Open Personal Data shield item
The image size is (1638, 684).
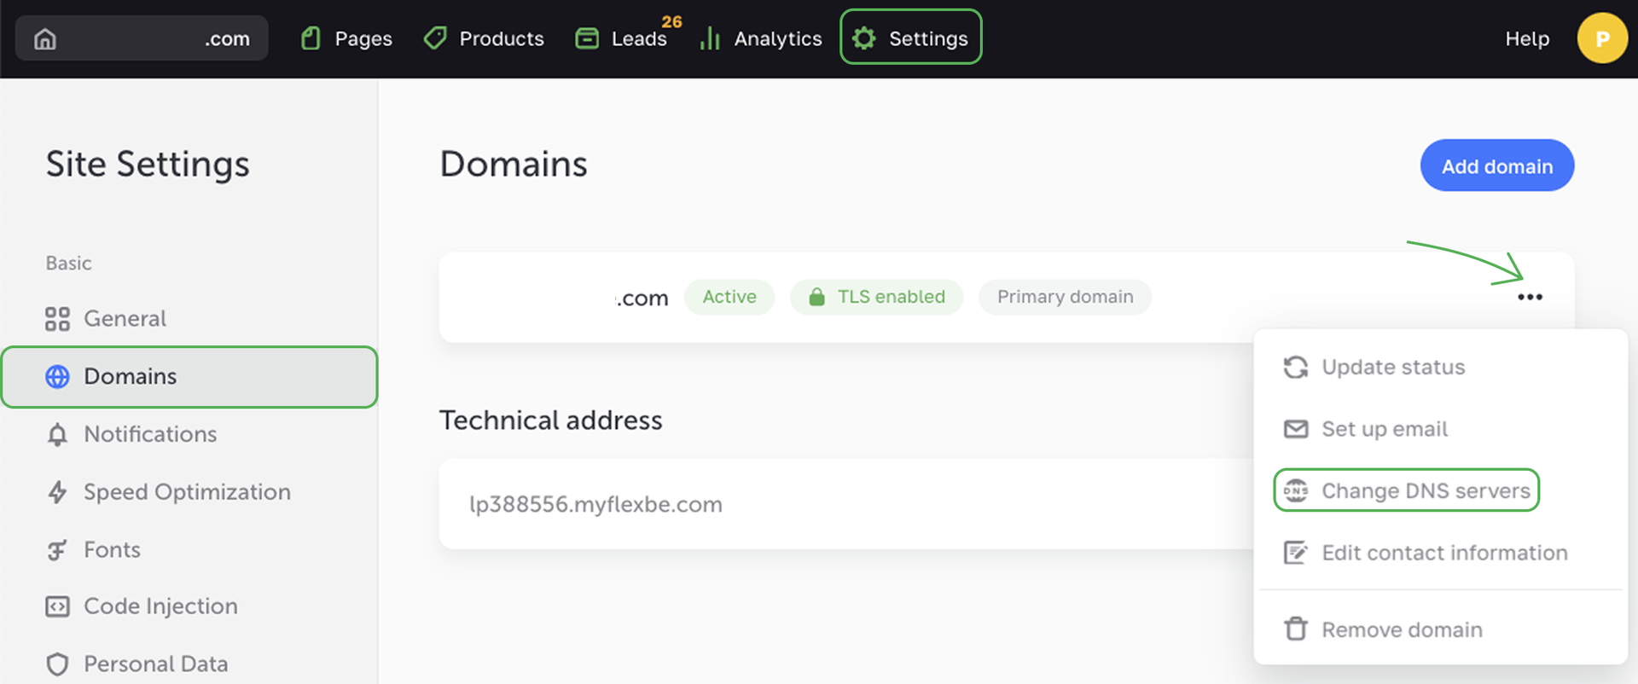[x=154, y=664]
